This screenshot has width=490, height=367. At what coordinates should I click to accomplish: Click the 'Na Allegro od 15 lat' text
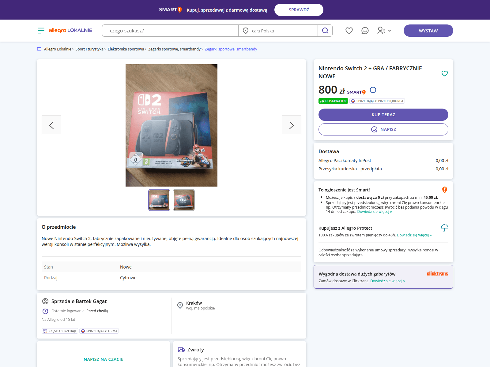[x=58, y=320]
